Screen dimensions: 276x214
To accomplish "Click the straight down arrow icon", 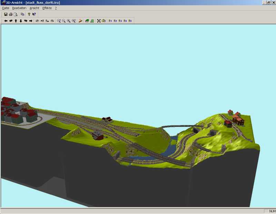I will click(x=21, y=21).
